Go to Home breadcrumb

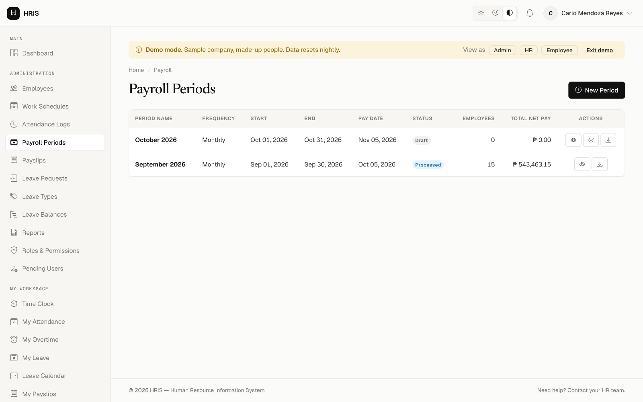[x=136, y=70]
